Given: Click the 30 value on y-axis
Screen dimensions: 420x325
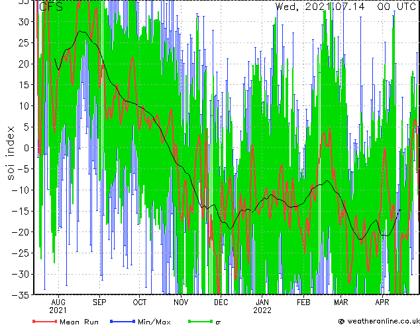Looking at the screenshot, I should (24, 22).
